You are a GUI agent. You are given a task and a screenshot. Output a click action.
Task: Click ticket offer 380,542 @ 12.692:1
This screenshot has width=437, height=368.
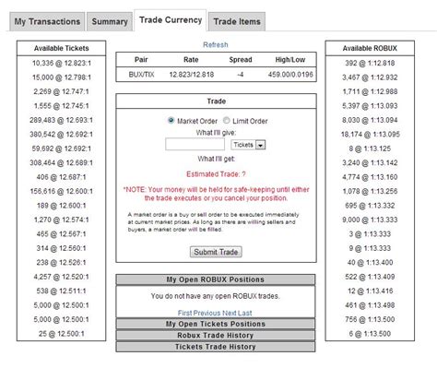pyautogui.click(x=61, y=134)
